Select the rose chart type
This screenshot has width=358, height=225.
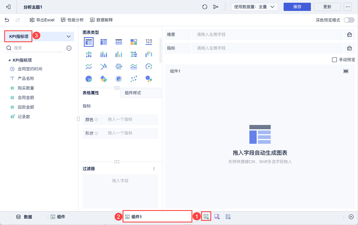(x=104, y=79)
